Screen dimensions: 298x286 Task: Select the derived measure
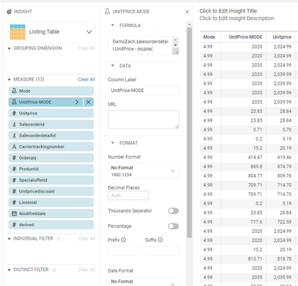coord(51,225)
